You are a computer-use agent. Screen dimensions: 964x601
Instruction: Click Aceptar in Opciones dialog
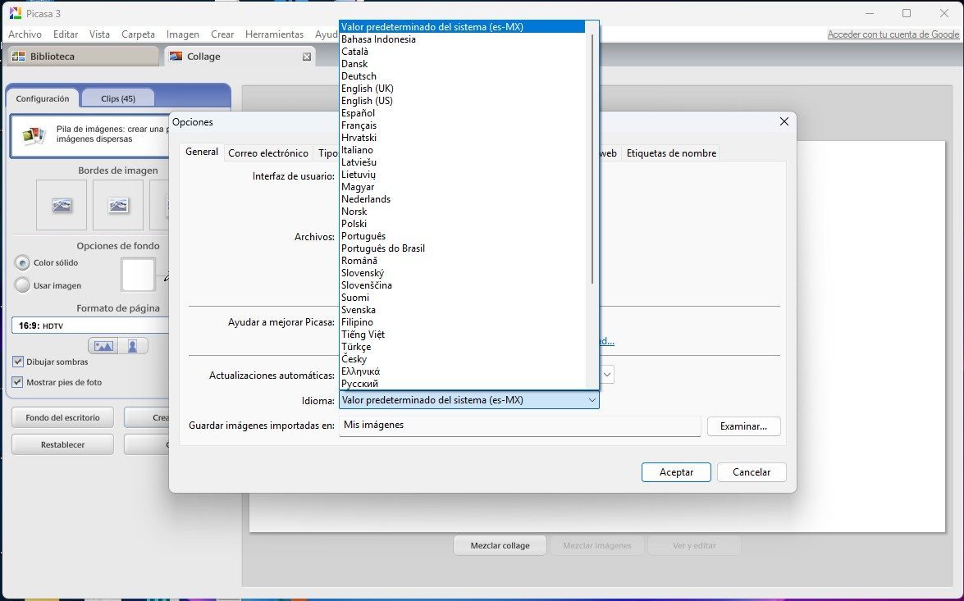[x=676, y=472]
